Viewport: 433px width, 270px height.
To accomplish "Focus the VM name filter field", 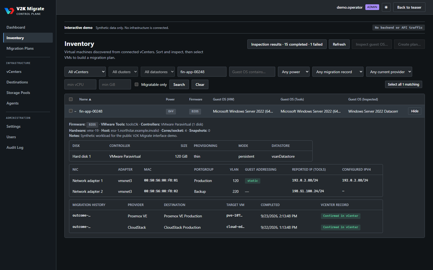I will (202, 72).
